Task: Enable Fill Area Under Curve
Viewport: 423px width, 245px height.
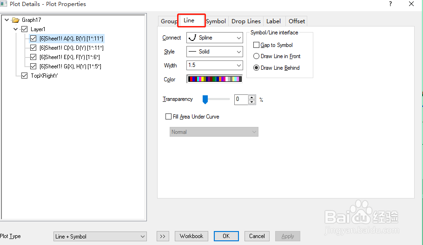Action: click(168, 117)
